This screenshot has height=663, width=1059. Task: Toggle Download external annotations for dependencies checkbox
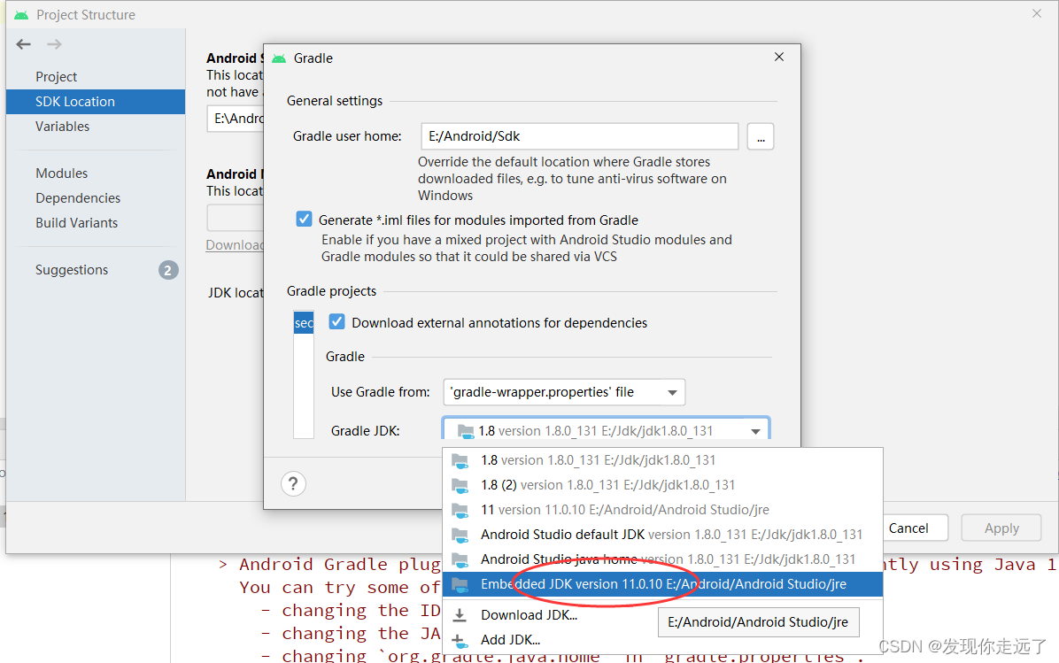pyautogui.click(x=337, y=322)
